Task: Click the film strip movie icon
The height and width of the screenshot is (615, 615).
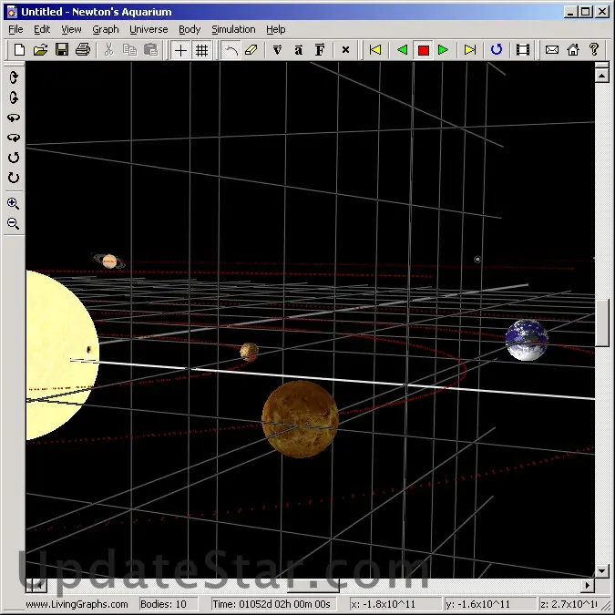Action: (x=523, y=50)
